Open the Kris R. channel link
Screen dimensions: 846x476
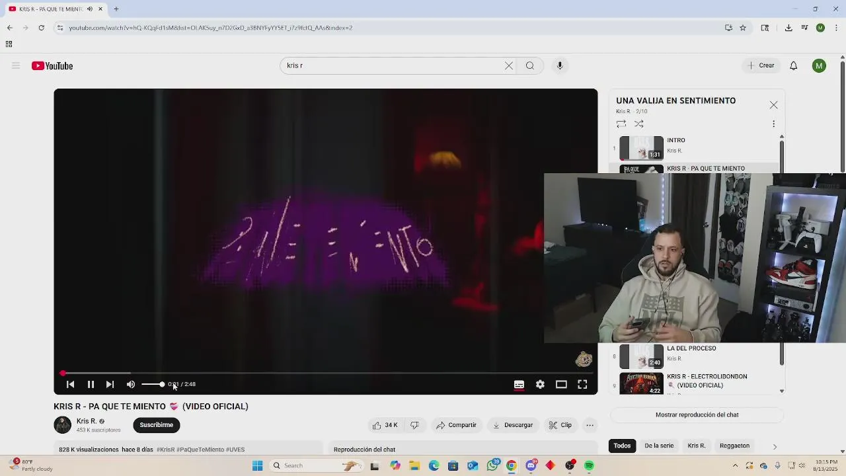point(87,421)
